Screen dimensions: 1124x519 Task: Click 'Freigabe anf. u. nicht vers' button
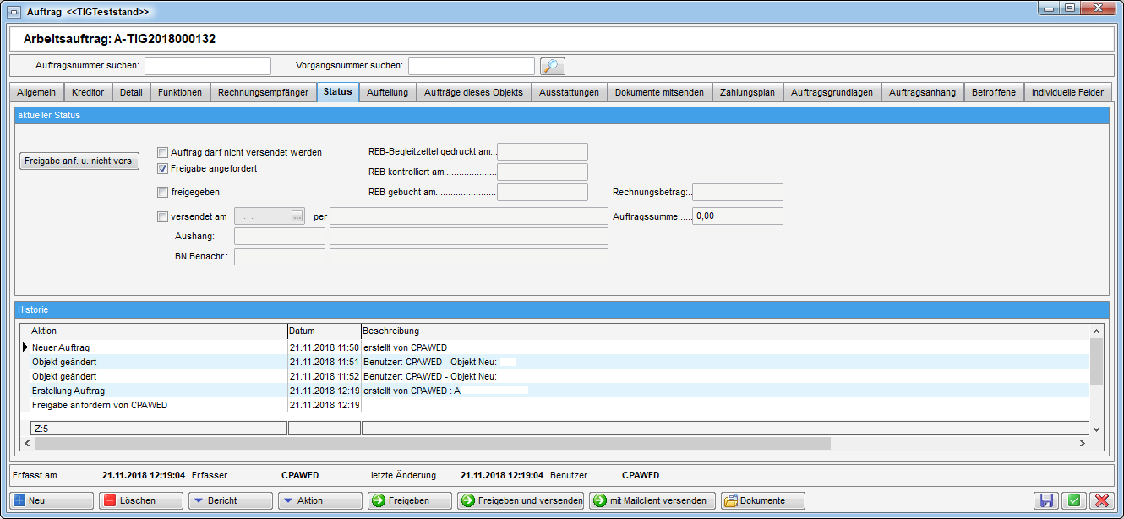79,161
